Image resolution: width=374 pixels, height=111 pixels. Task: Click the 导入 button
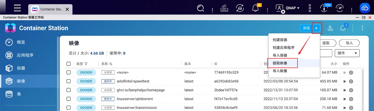click(x=349, y=43)
